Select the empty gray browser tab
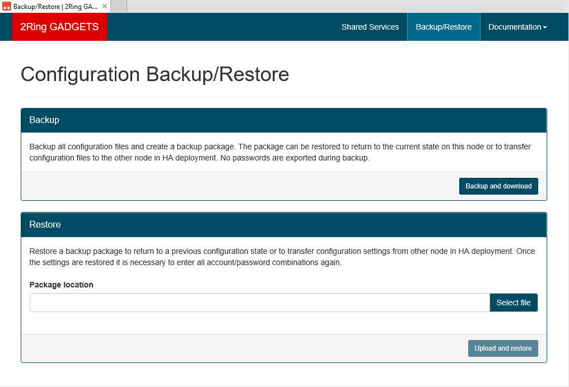 click(x=119, y=6)
